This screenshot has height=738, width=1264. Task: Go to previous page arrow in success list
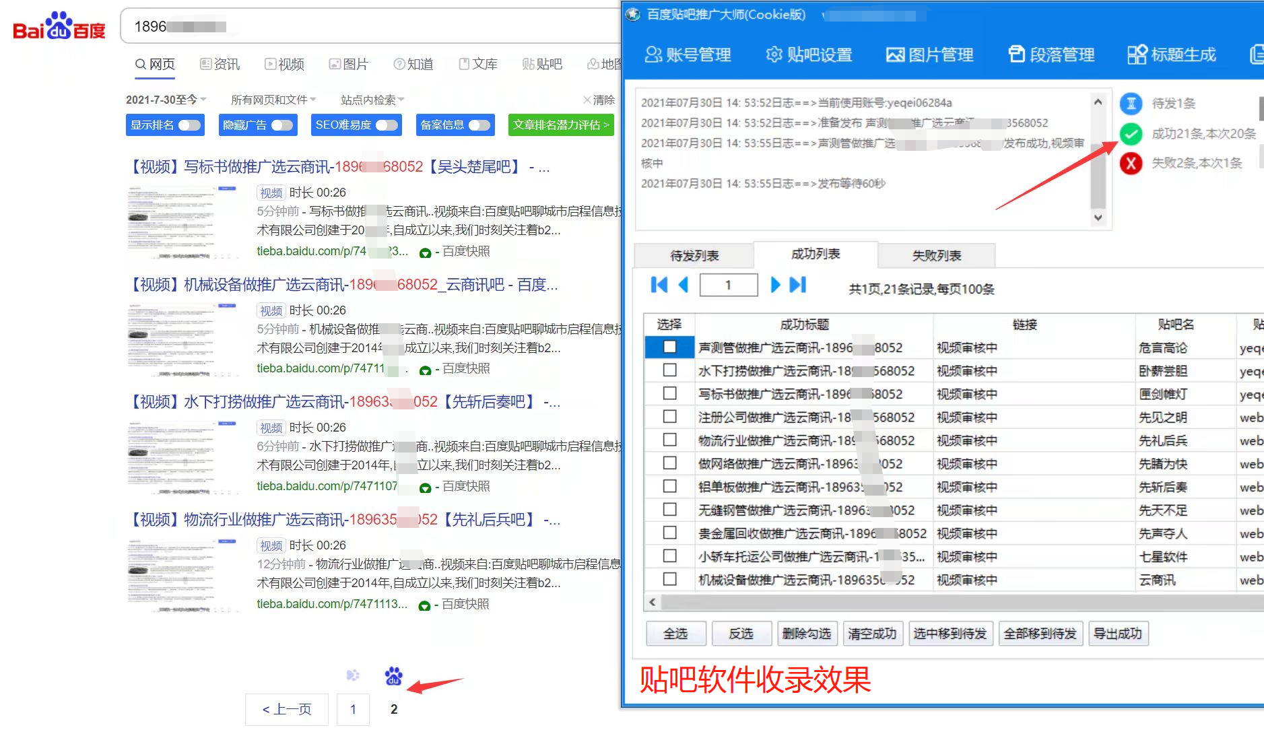click(684, 285)
